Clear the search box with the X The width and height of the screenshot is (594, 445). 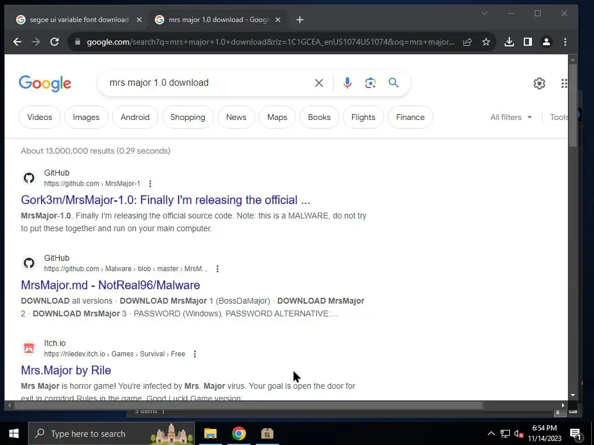tap(319, 83)
